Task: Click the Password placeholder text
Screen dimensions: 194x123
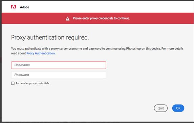Action: point(22,75)
